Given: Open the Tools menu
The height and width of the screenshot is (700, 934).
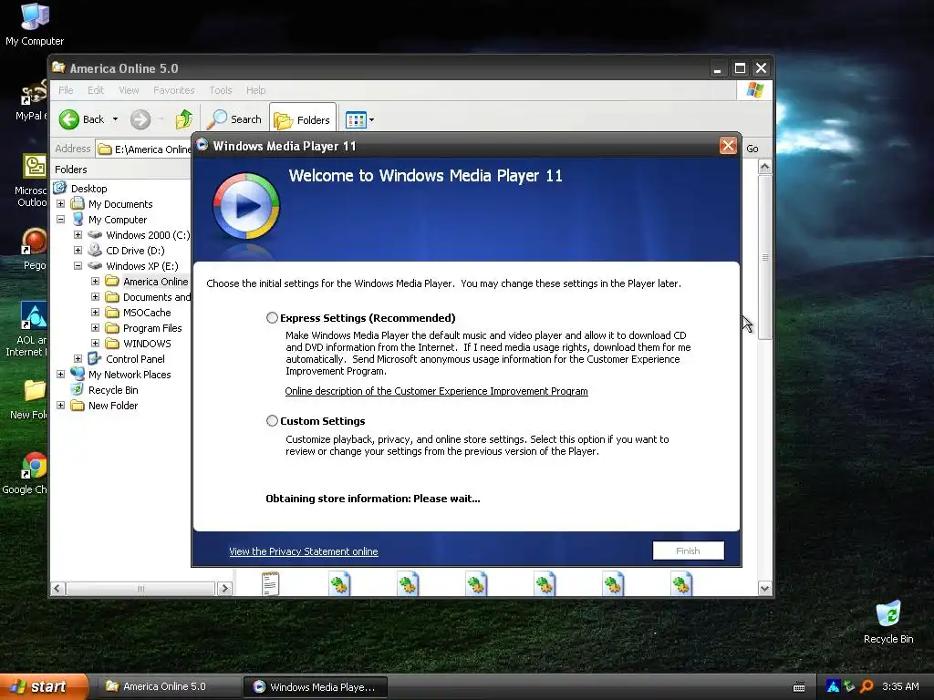Looking at the screenshot, I should pyautogui.click(x=220, y=90).
